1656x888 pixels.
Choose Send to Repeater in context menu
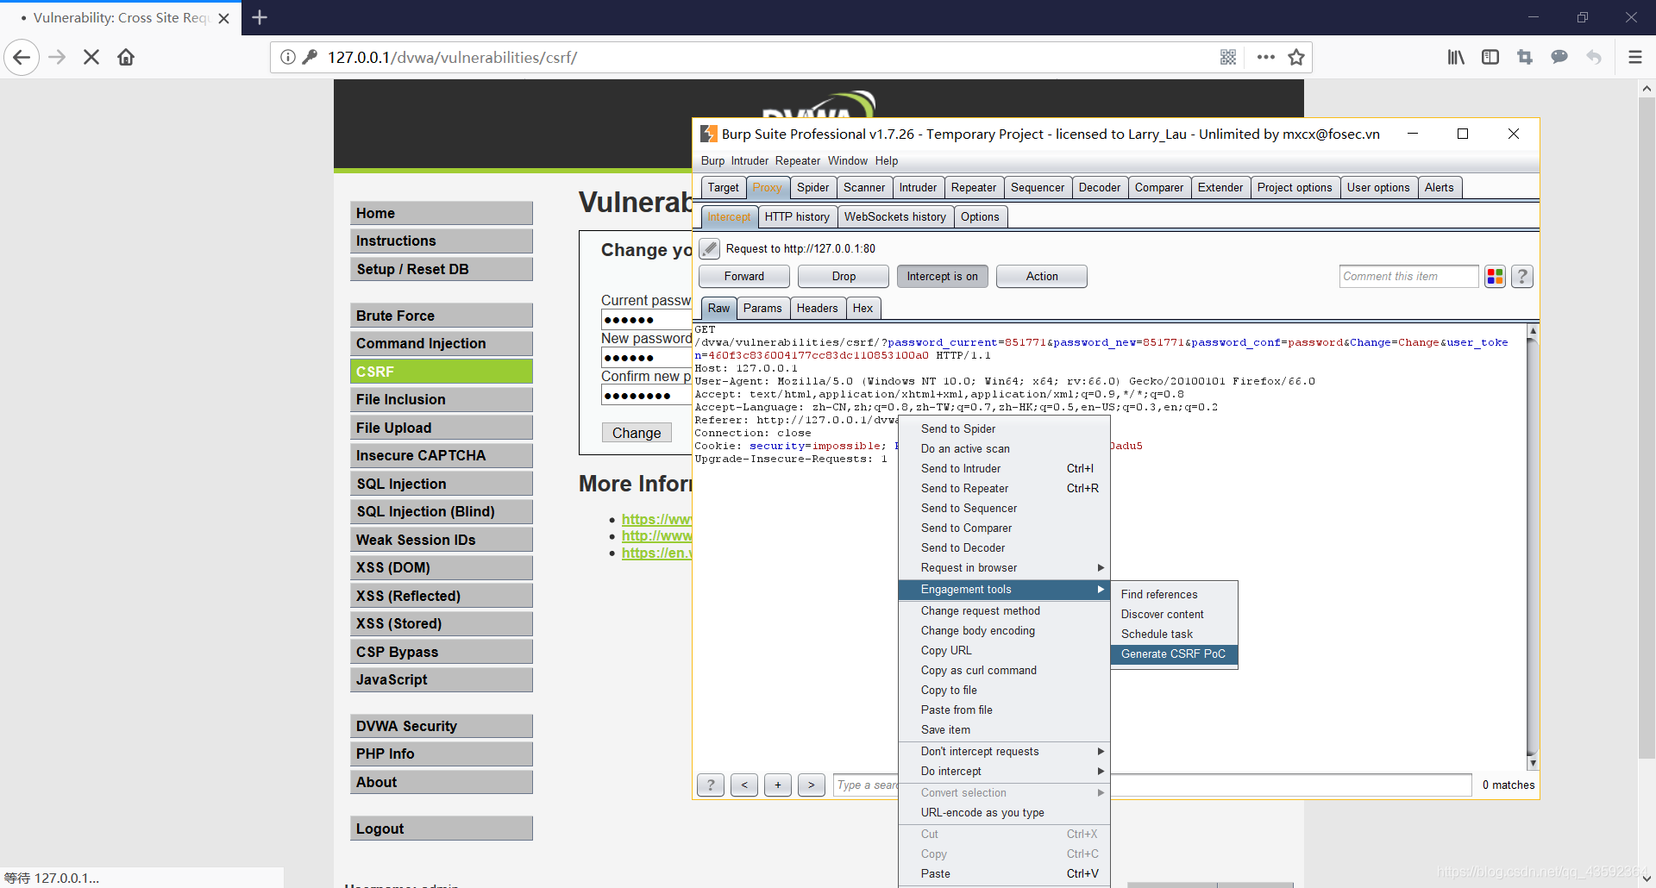tap(1004, 489)
